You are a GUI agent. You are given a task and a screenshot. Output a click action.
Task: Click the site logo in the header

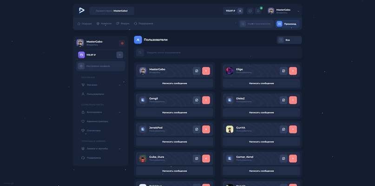click(x=82, y=10)
